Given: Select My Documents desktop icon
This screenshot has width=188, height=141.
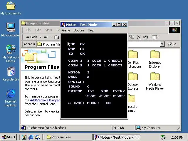Looking at the screenshot, I should click(x=11, y=8).
